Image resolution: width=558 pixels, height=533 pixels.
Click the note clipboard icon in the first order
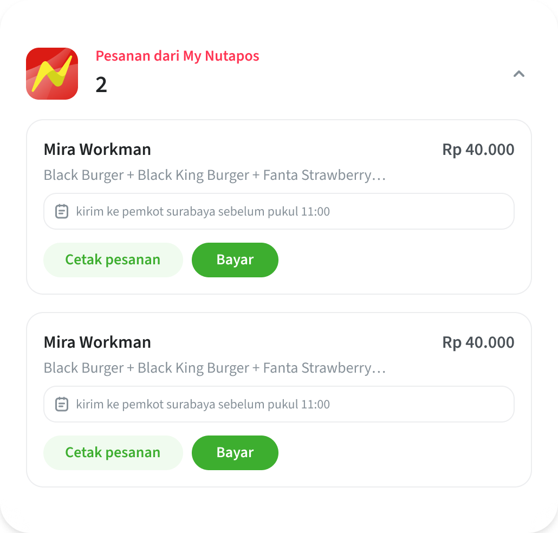pos(62,211)
